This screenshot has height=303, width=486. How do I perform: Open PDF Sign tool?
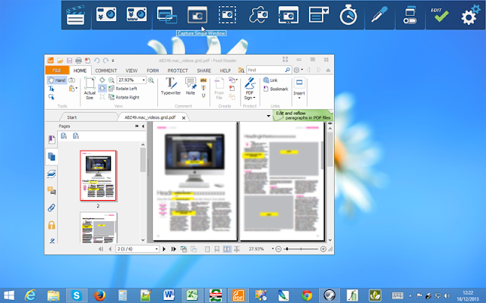pos(250,89)
